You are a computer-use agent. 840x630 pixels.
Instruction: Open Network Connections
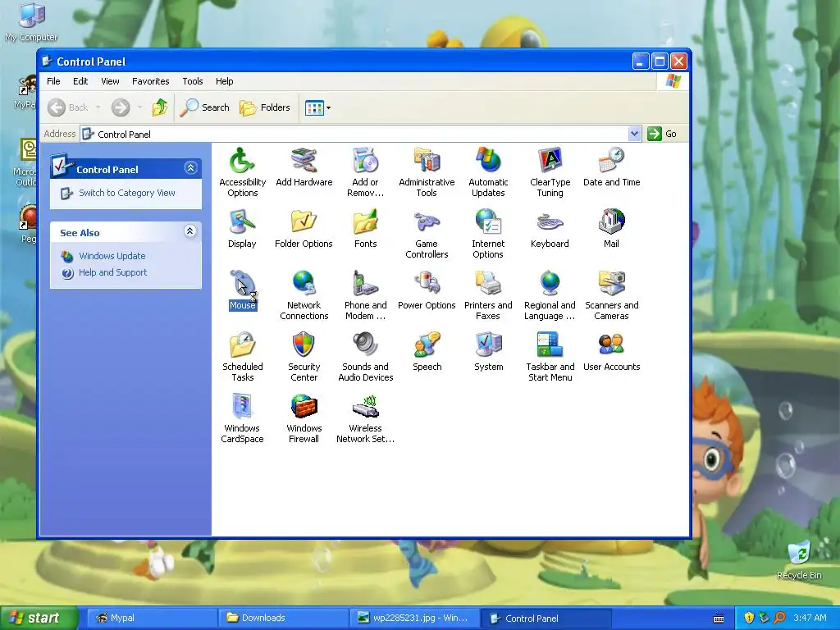coord(304,295)
